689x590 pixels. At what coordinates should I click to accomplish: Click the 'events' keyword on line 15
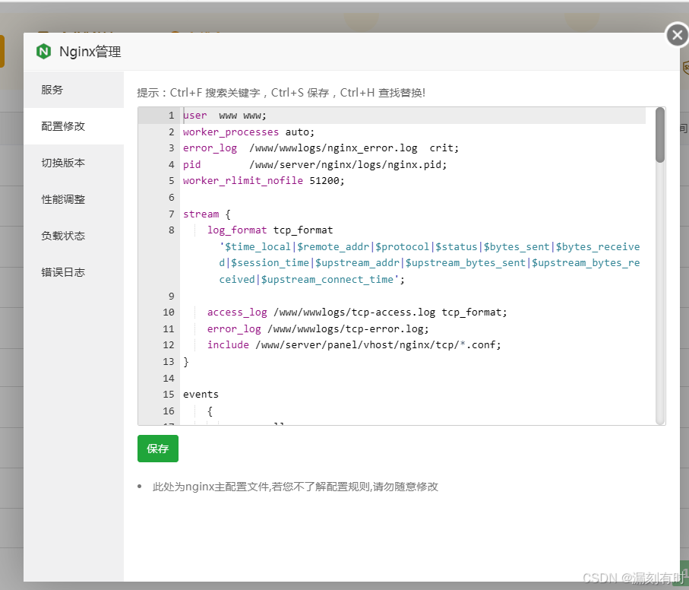[201, 395]
